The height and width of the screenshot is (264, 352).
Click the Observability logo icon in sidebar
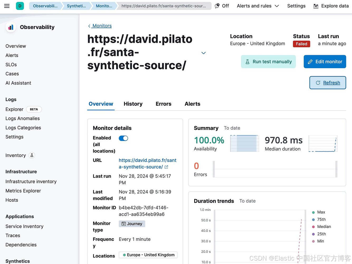click(x=11, y=27)
